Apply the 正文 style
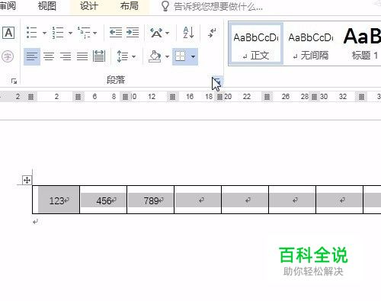This screenshot has width=381, height=301. point(256,43)
